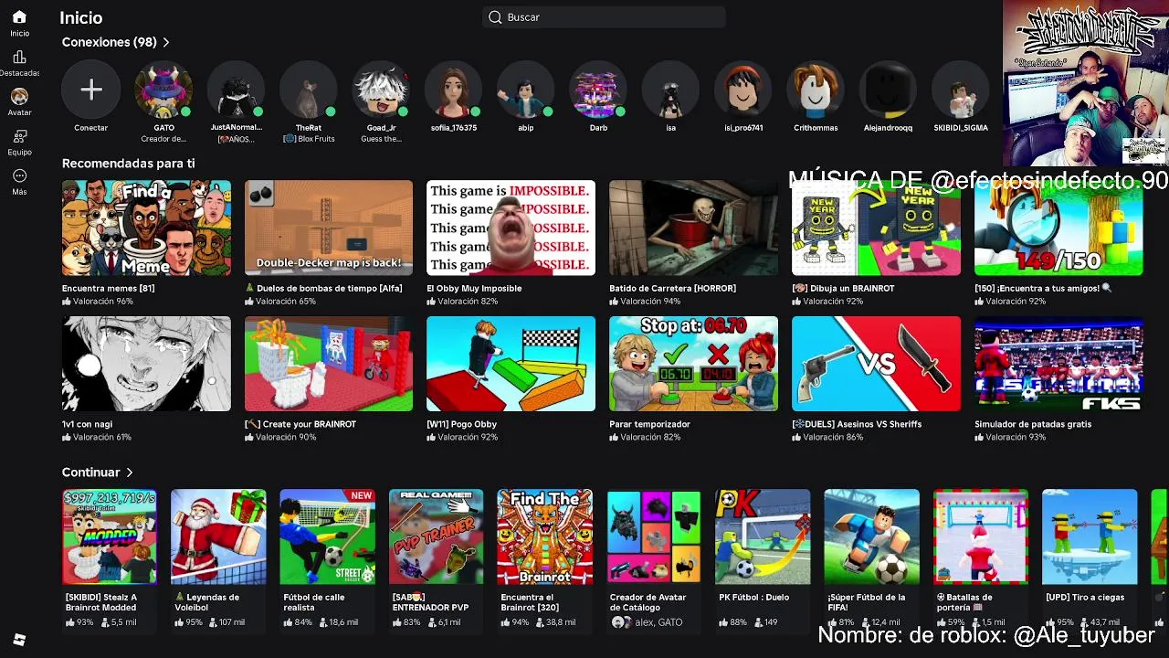Viewport: 1169px width, 658px height.
Task: Continue ¡Súper Fútbol de la FIFA! game
Action: click(x=871, y=536)
